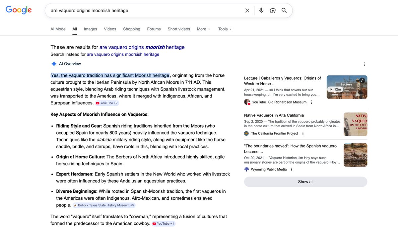The width and height of the screenshot is (398, 231).
Task: Click the 'Expert Herdsmen:' bullet label
Action: pyautogui.click(x=75, y=174)
